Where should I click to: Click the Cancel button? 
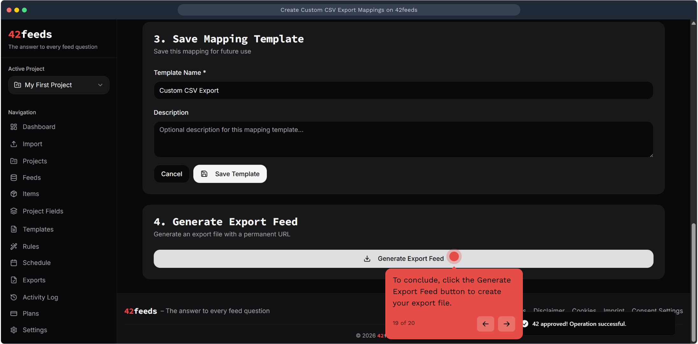coord(172,174)
